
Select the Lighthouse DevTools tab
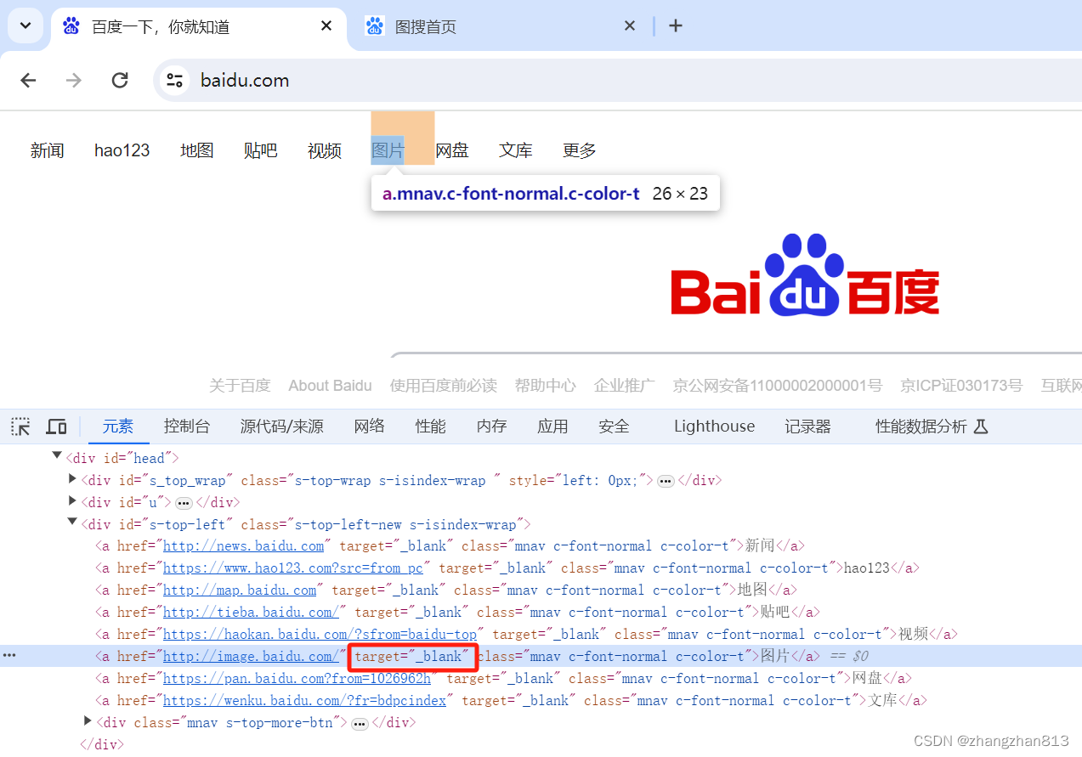(x=714, y=427)
